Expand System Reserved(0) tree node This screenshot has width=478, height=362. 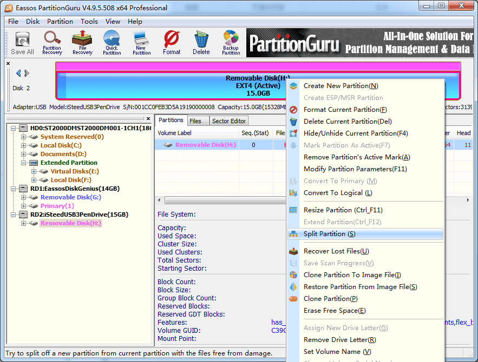(x=23, y=137)
